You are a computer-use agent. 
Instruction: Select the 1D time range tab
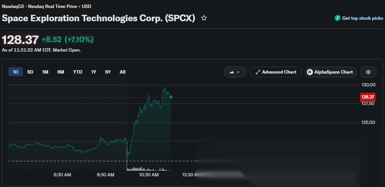pos(16,72)
